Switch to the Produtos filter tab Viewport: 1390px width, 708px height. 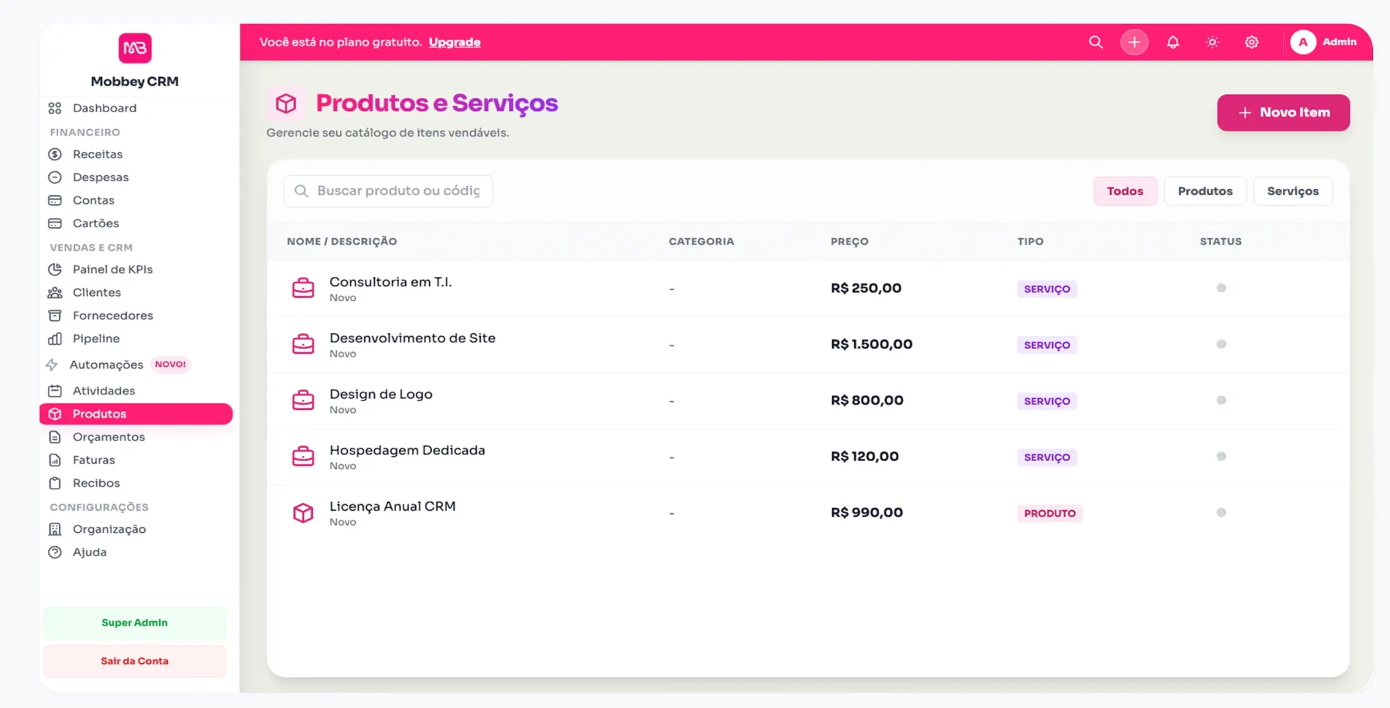coord(1205,190)
